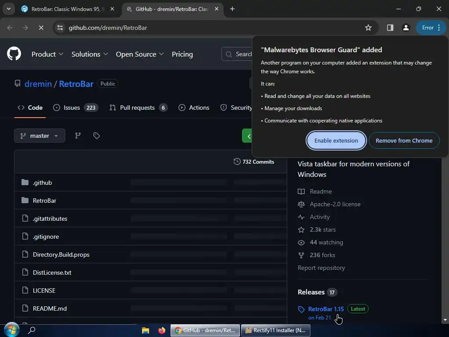Open File Explorer from taskbar

coord(146,330)
